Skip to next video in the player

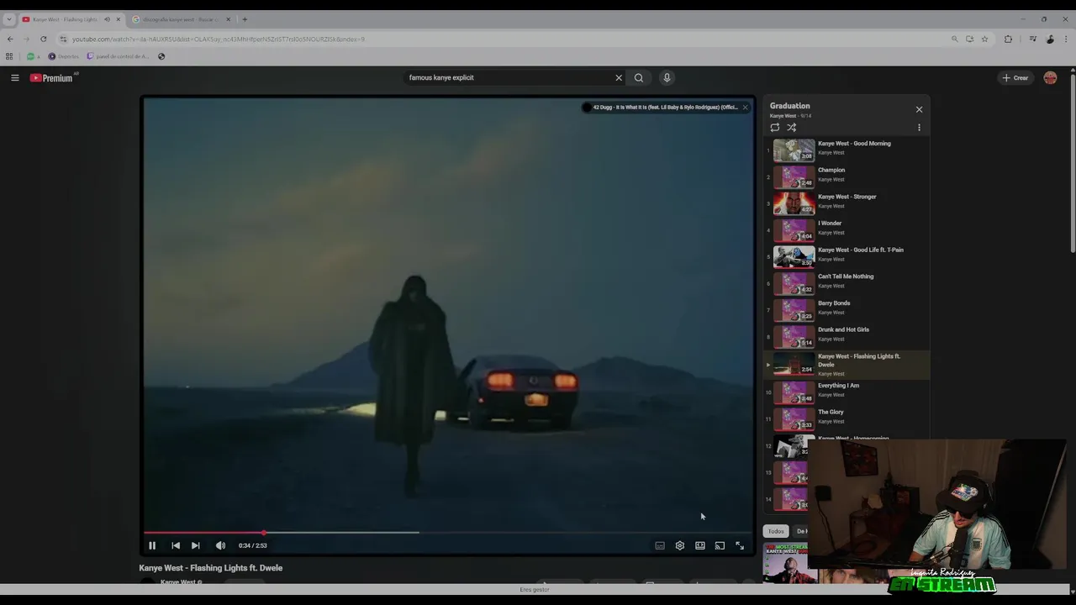pyautogui.click(x=195, y=545)
